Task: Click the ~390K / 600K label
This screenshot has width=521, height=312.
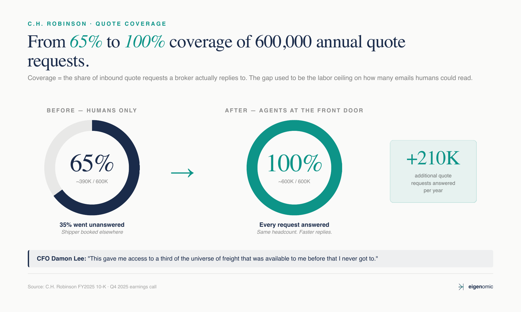Action: pyautogui.click(x=92, y=181)
